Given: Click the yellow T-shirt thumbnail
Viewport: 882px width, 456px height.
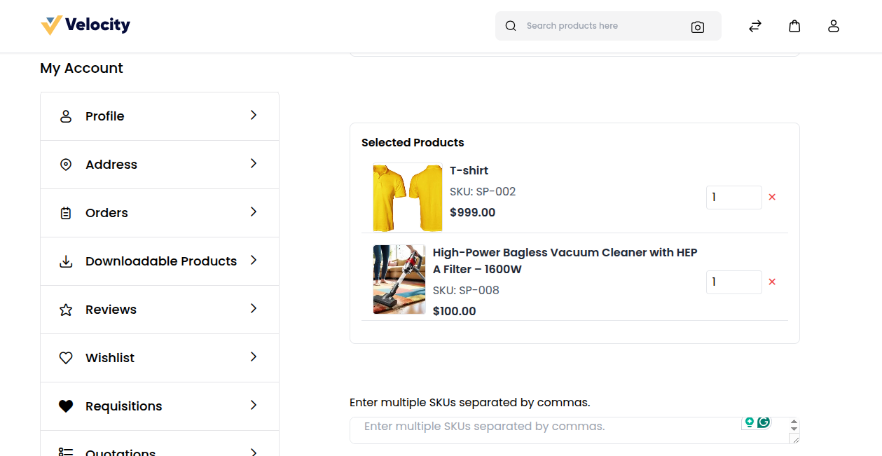Looking at the screenshot, I should pyautogui.click(x=407, y=198).
